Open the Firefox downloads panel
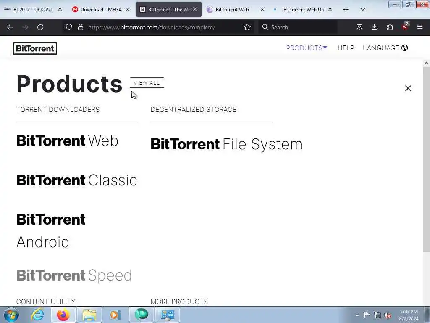The width and height of the screenshot is (430, 323). point(374,27)
